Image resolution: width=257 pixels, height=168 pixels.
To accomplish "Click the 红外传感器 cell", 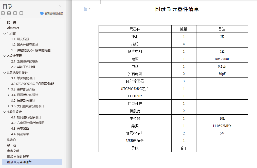I will (135, 81).
